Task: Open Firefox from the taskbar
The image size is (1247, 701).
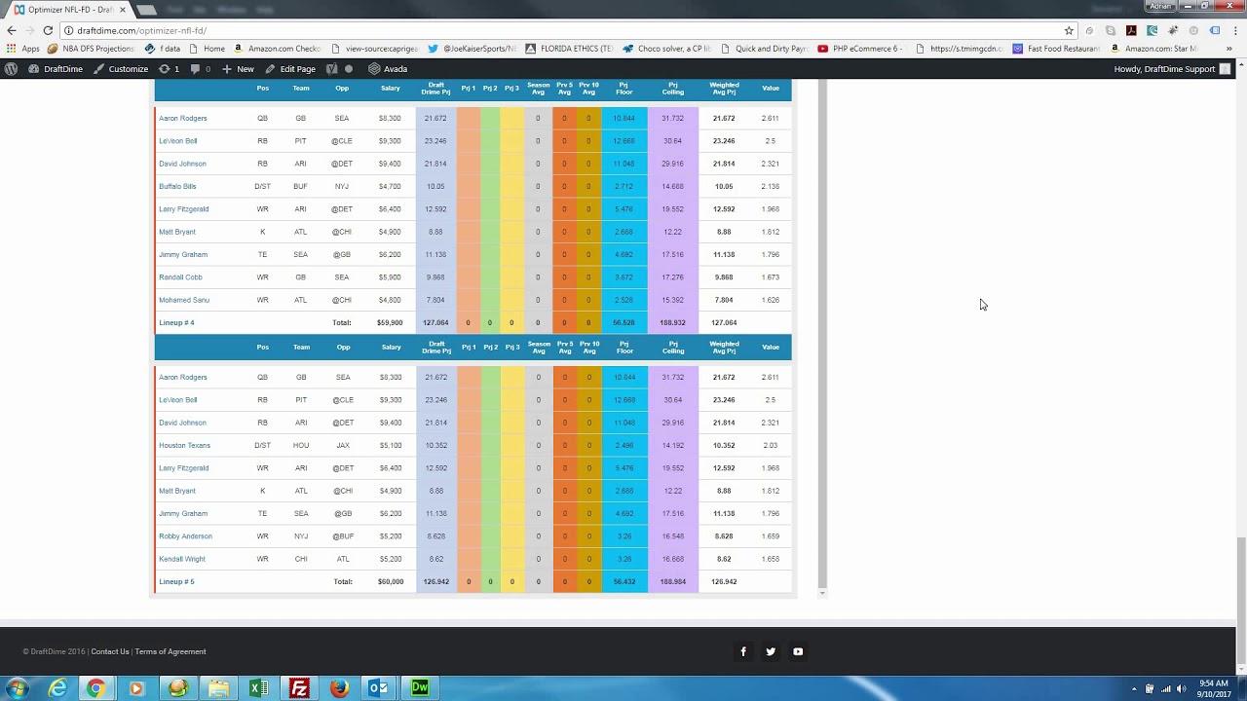Action: (339, 688)
